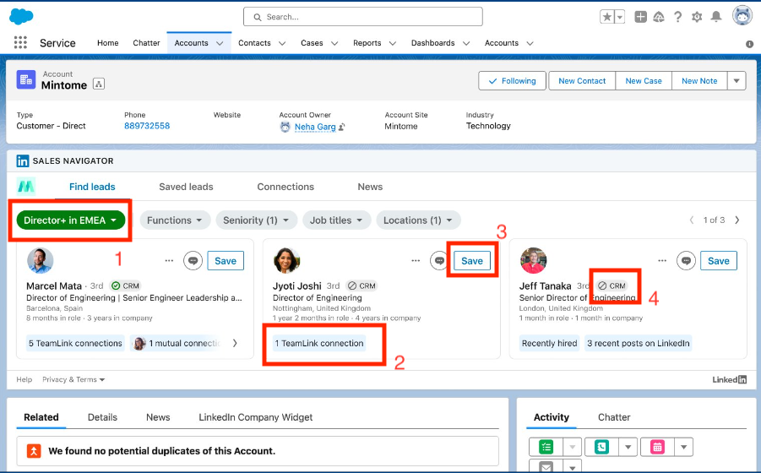Viewport: 761px width, 473px height.
Task: Switch to the Find leads tab
Action: tap(92, 187)
